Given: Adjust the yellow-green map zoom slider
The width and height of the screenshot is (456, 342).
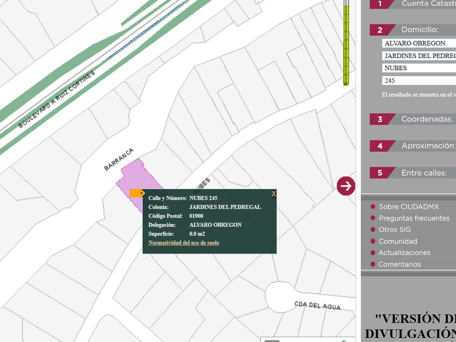Looking at the screenshot, I should point(346,43).
